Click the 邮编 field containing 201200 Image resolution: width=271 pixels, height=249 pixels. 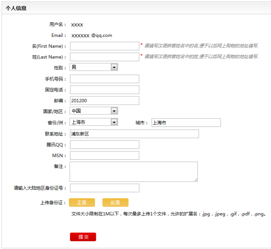click(104, 101)
